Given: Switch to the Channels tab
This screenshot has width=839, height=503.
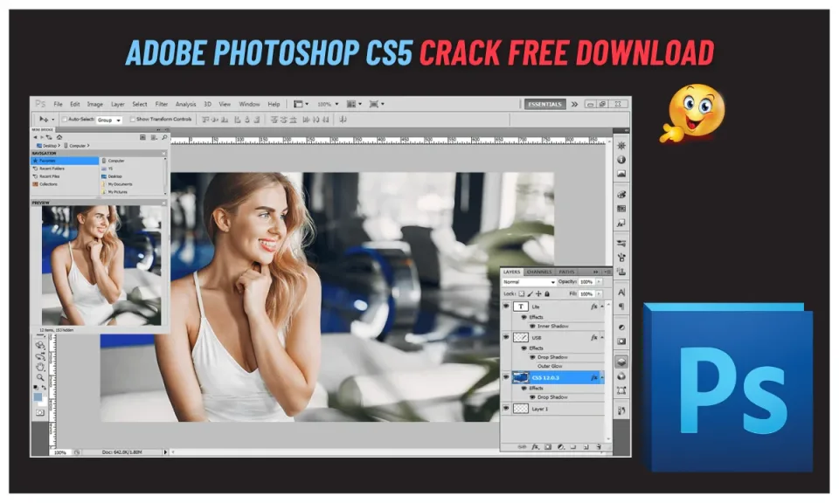Looking at the screenshot, I should click(539, 272).
